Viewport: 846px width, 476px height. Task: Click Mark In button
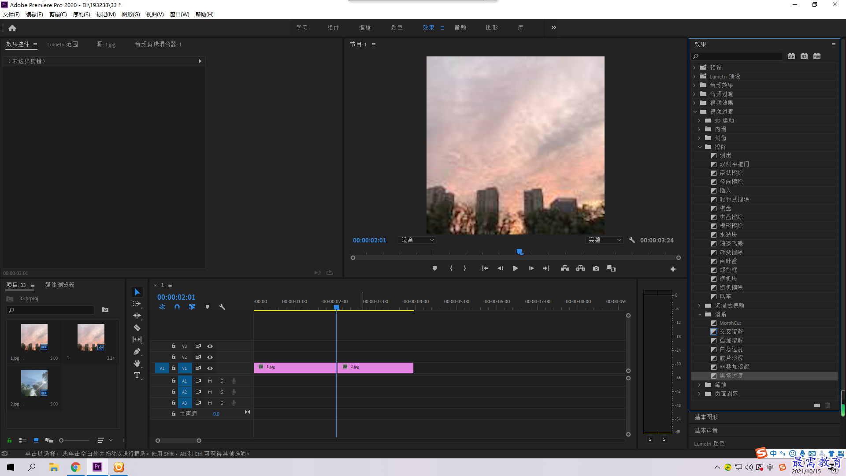(451, 268)
